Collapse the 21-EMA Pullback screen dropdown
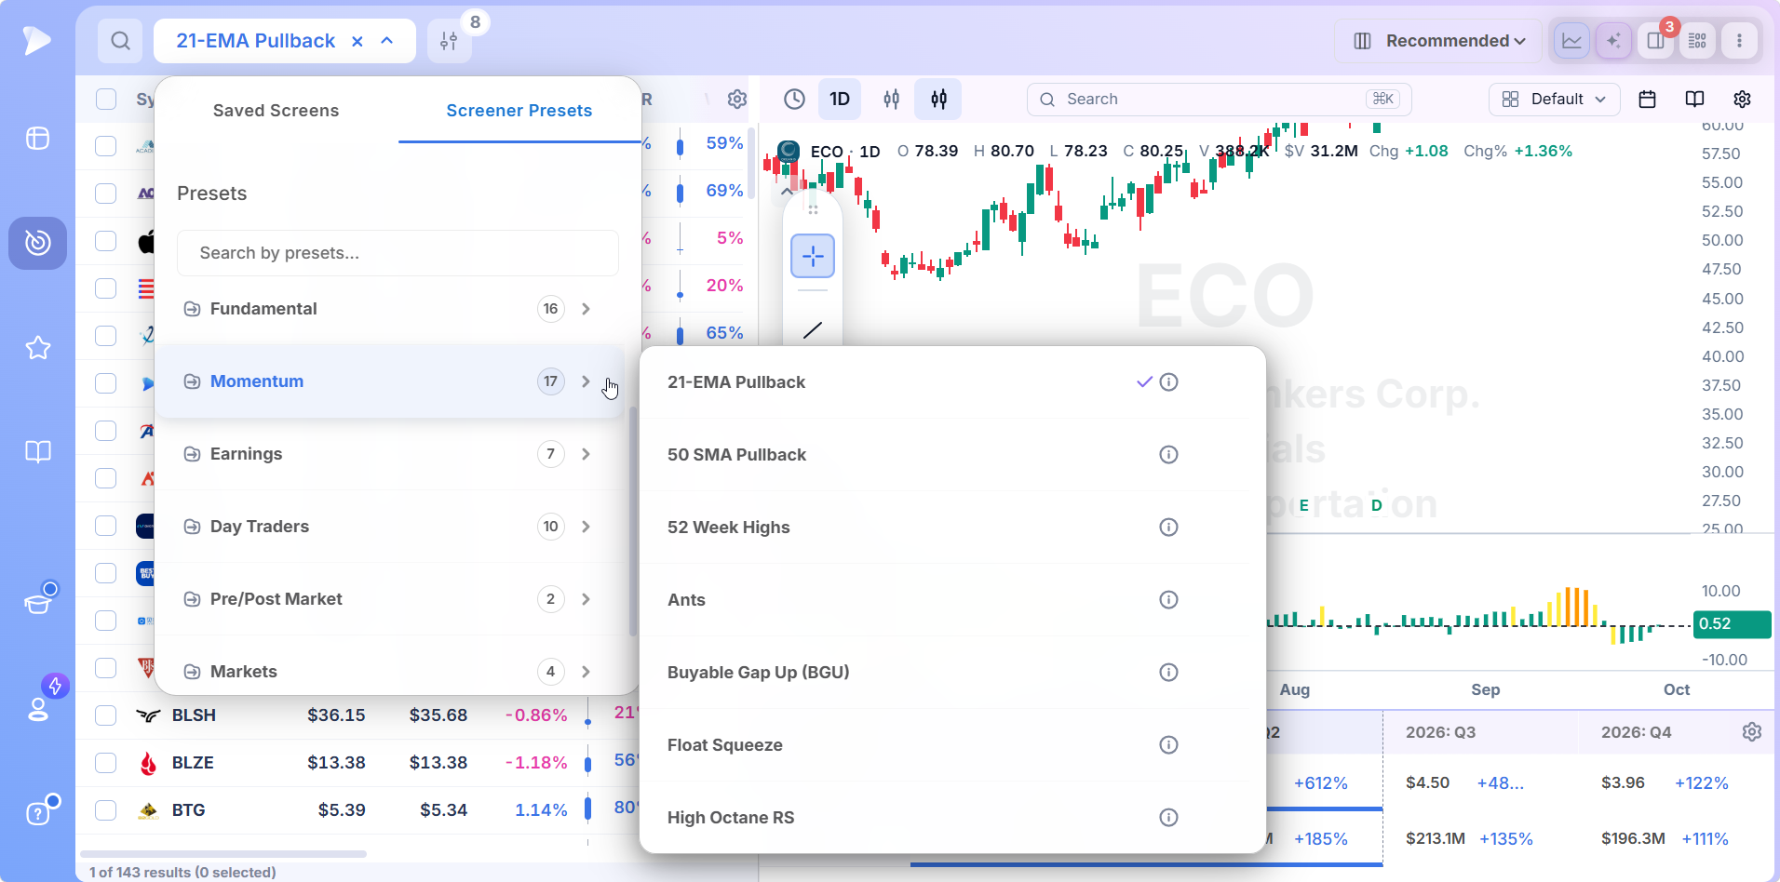 pos(387,41)
